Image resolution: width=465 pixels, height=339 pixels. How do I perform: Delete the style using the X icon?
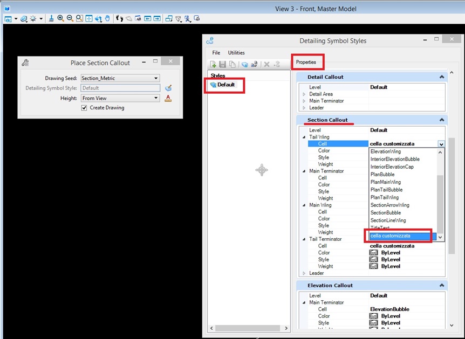coord(266,64)
